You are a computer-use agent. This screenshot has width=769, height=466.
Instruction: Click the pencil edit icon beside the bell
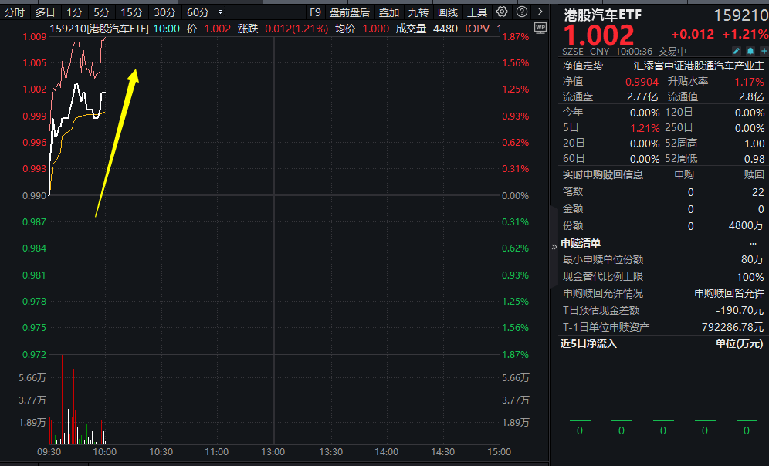(737, 50)
